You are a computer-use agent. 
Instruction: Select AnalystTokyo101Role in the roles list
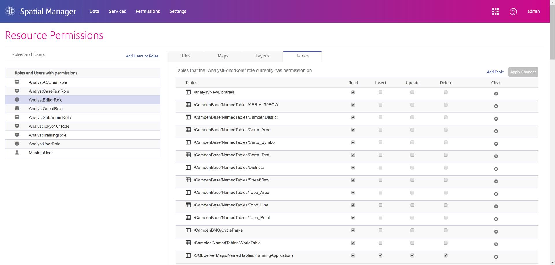[x=83, y=126]
